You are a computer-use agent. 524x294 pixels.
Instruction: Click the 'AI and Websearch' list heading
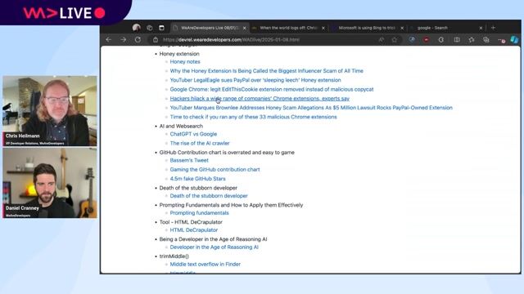tap(181, 126)
